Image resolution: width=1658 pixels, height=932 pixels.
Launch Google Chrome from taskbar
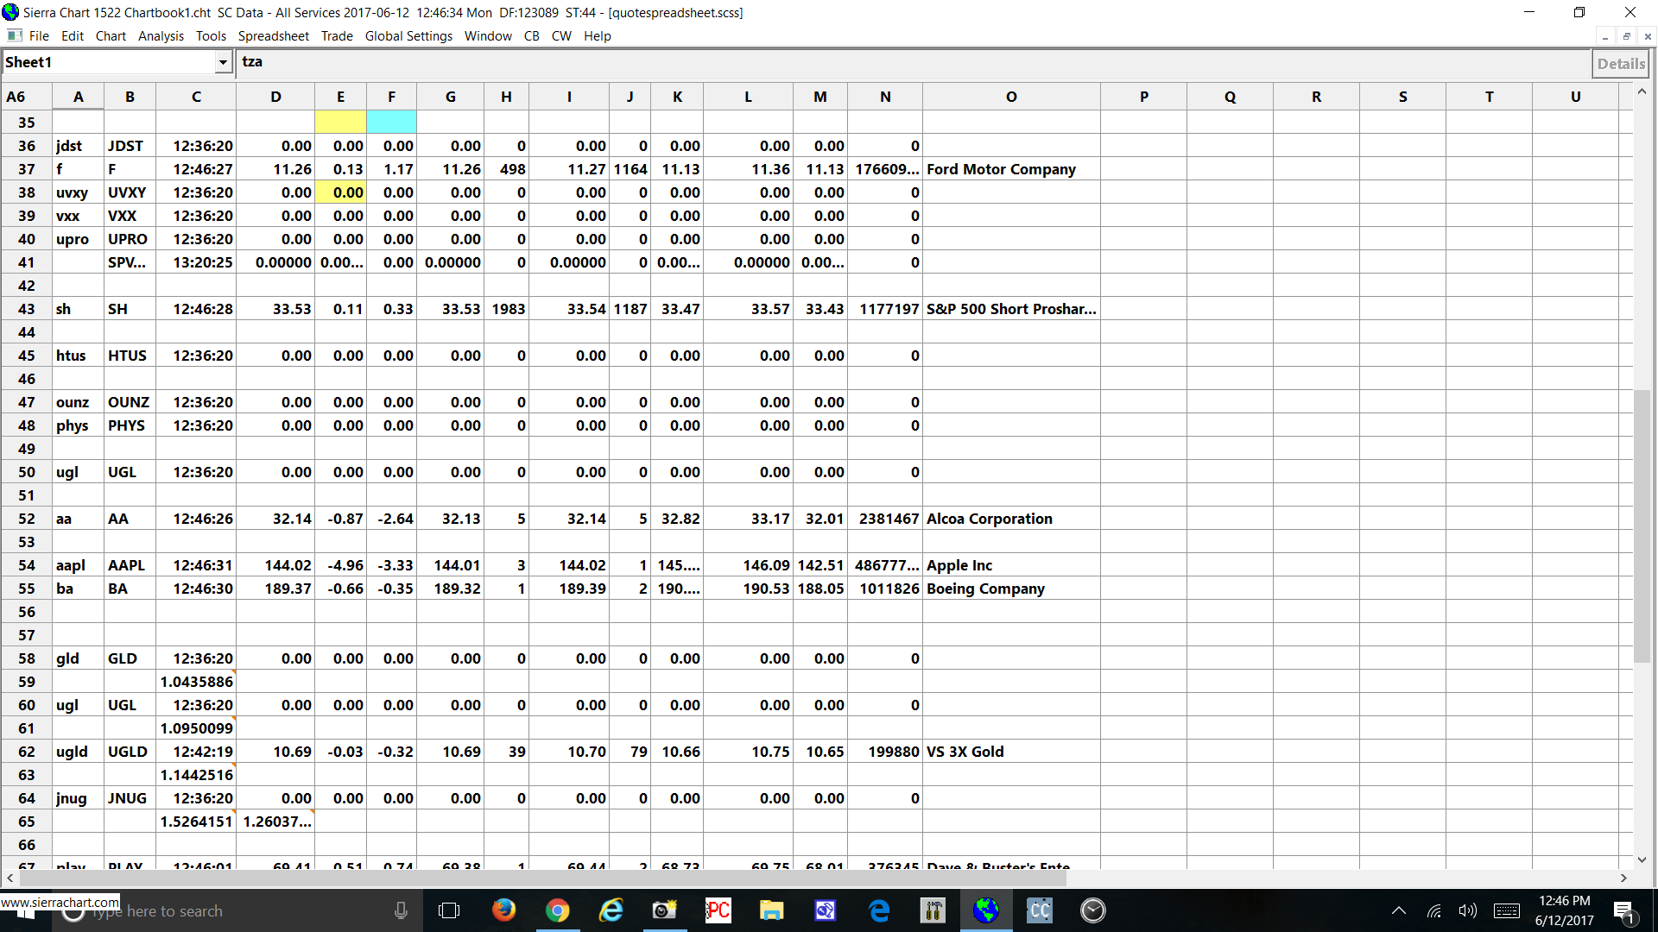[x=557, y=910]
